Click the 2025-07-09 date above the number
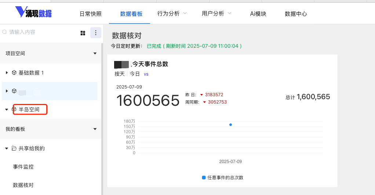This screenshot has width=375, height=195. point(129,87)
